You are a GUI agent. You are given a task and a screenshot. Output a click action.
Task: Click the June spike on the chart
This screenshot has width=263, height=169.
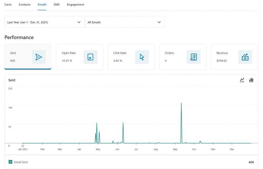pyautogui.click(x=123, y=123)
